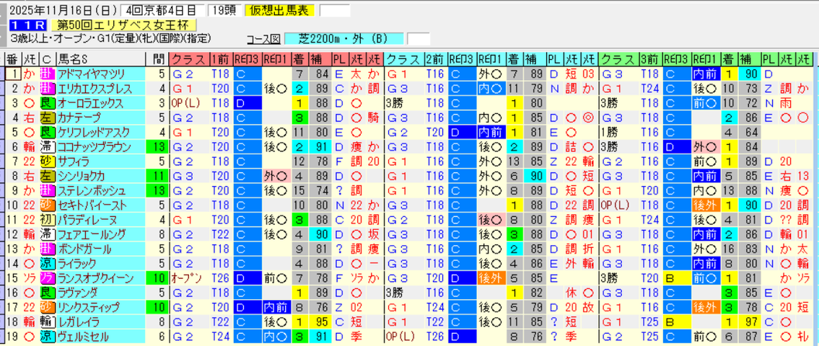Select horse name シンリョクカ
The width and height of the screenshot is (819, 346).
[79, 175]
